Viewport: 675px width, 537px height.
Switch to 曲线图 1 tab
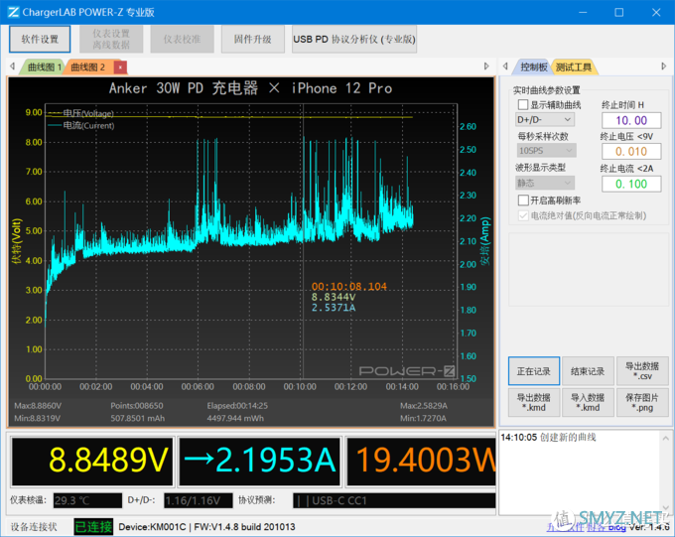click(x=43, y=67)
